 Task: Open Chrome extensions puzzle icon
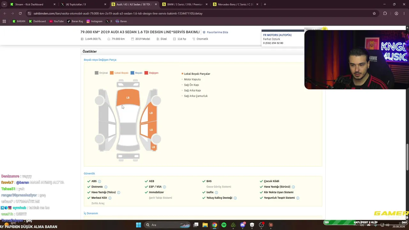pos(385,13)
